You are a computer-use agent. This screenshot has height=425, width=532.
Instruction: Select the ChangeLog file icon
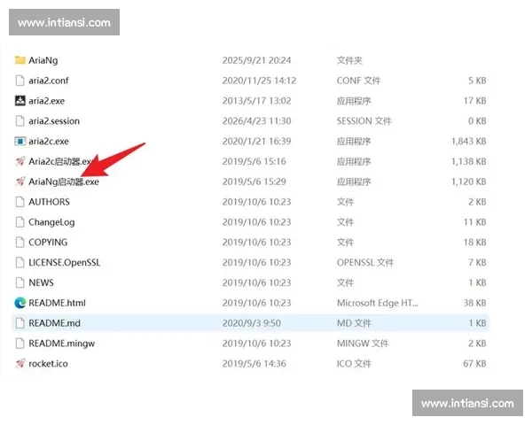[x=20, y=222]
